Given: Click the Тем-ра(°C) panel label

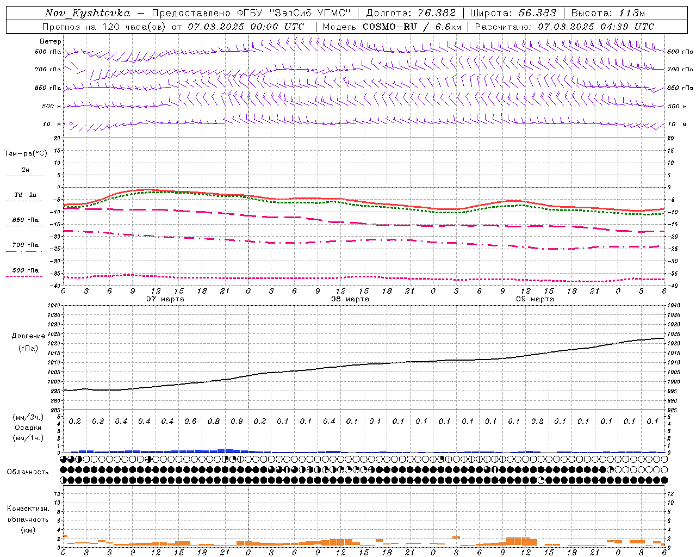Looking at the screenshot, I should point(26,154).
